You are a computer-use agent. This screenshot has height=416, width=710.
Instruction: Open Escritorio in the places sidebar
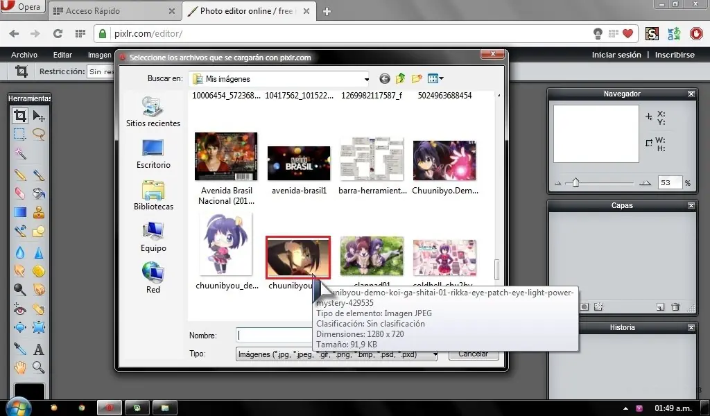point(153,154)
